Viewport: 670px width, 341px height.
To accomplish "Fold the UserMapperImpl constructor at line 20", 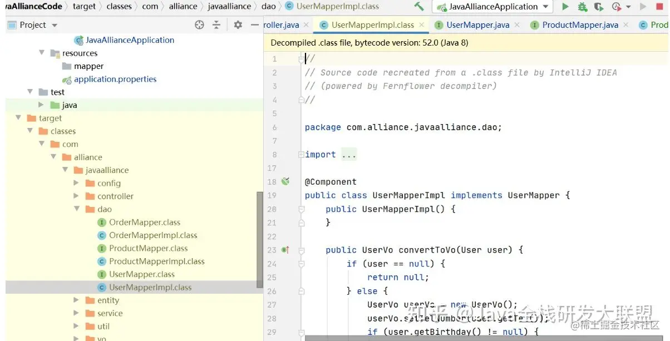I will click(x=301, y=209).
